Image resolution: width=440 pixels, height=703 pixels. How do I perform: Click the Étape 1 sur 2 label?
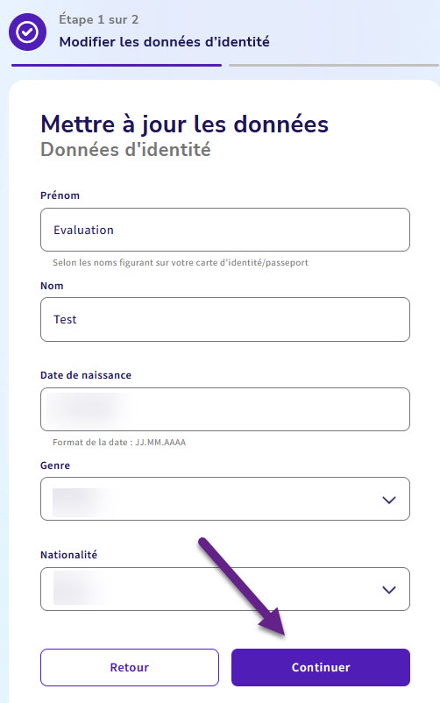pyautogui.click(x=99, y=20)
